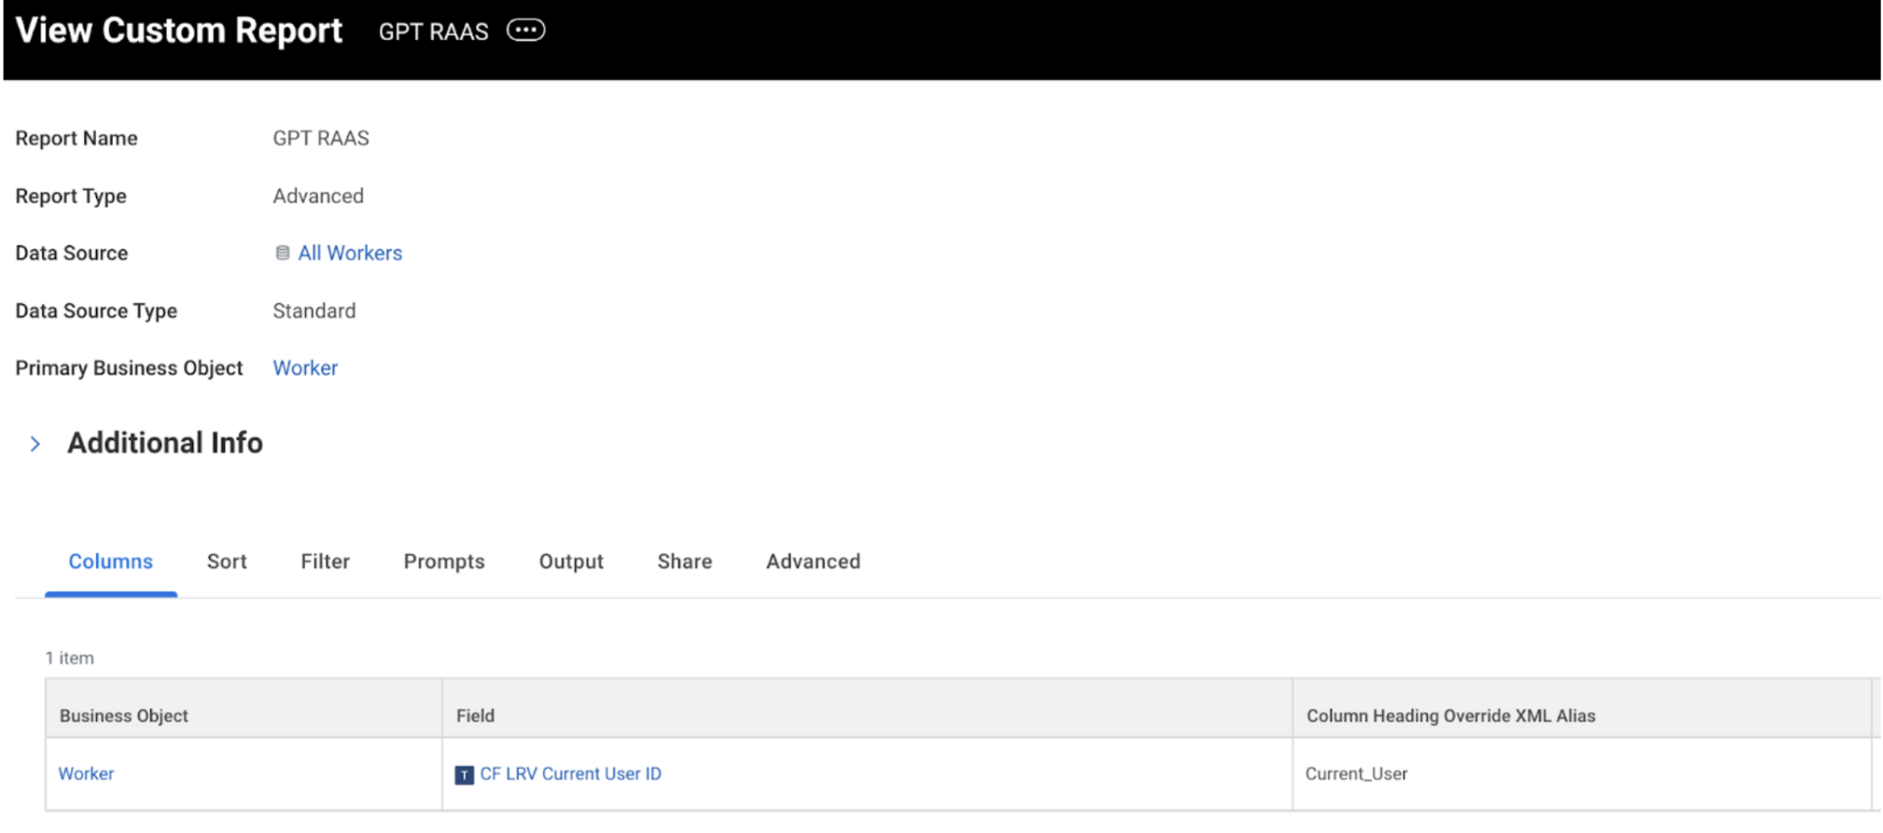Select the Advanced tab

pyautogui.click(x=811, y=561)
